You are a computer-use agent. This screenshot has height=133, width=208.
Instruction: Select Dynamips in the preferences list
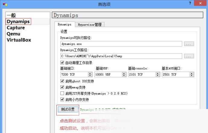tap(18, 22)
